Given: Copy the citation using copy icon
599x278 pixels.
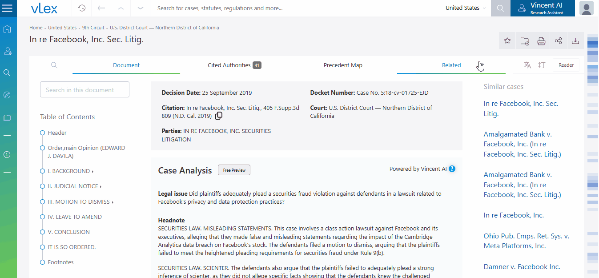Looking at the screenshot, I should [219, 116].
